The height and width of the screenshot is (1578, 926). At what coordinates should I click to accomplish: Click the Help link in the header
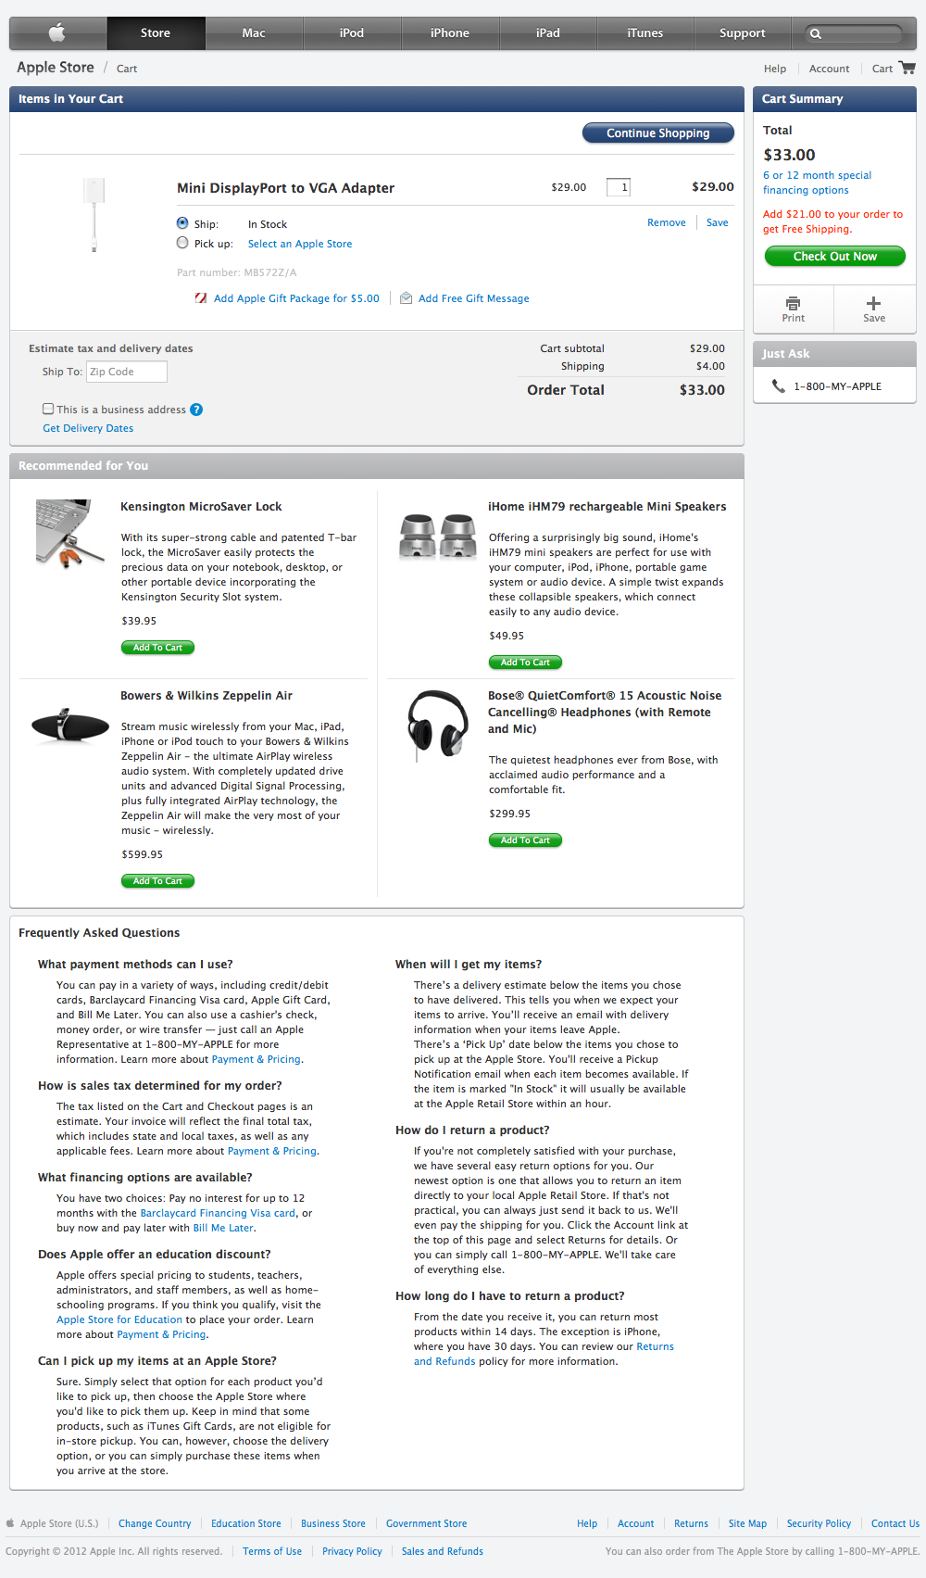pos(775,69)
